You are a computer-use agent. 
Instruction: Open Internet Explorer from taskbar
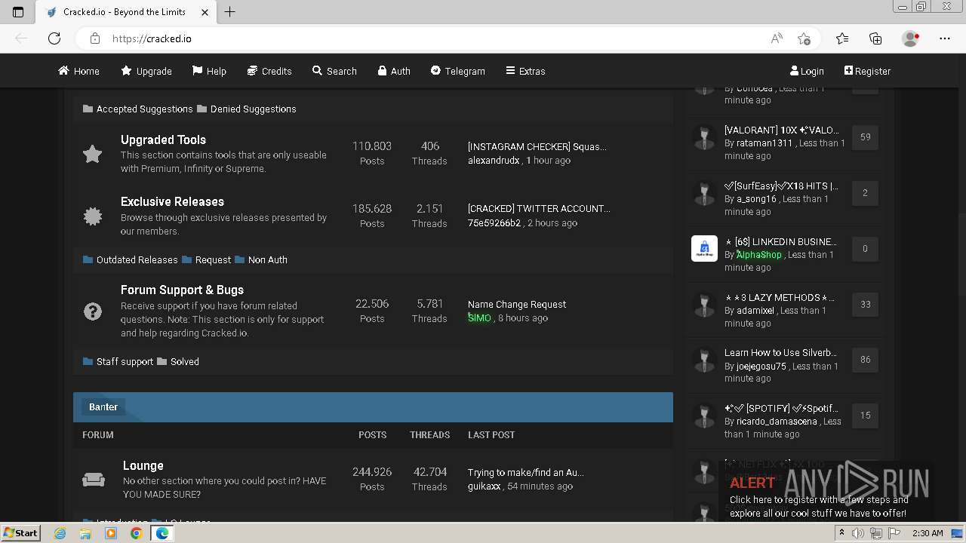click(x=60, y=533)
